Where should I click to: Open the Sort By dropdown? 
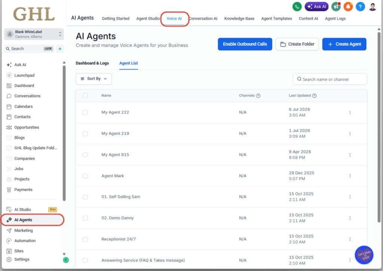point(94,79)
